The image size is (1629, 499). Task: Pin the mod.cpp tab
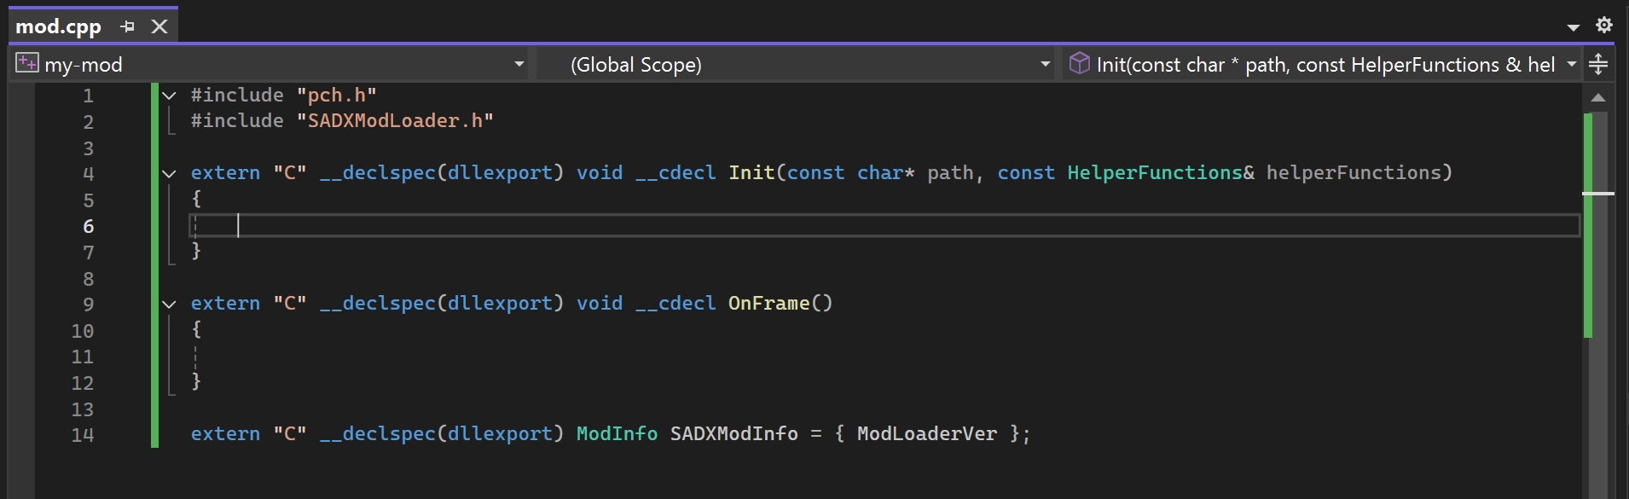click(128, 26)
